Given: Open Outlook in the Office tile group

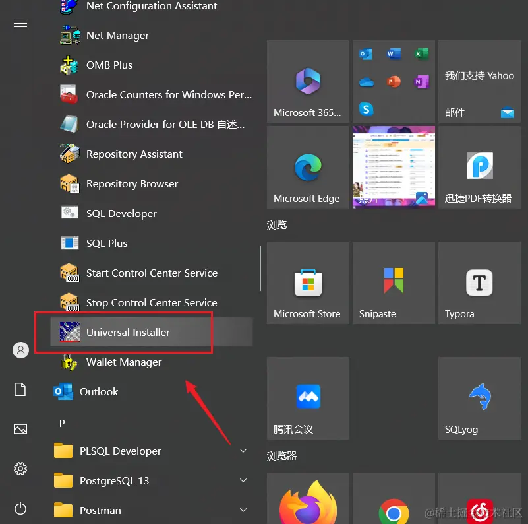Looking at the screenshot, I should [x=366, y=54].
